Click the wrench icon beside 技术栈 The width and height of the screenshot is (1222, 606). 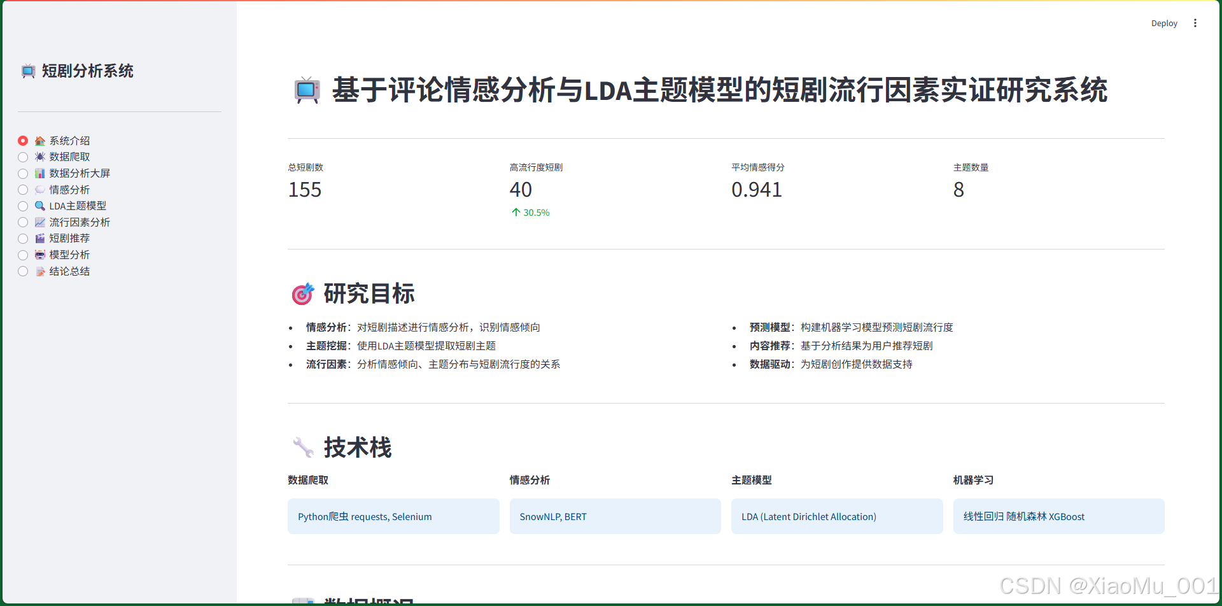pos(303,447)
